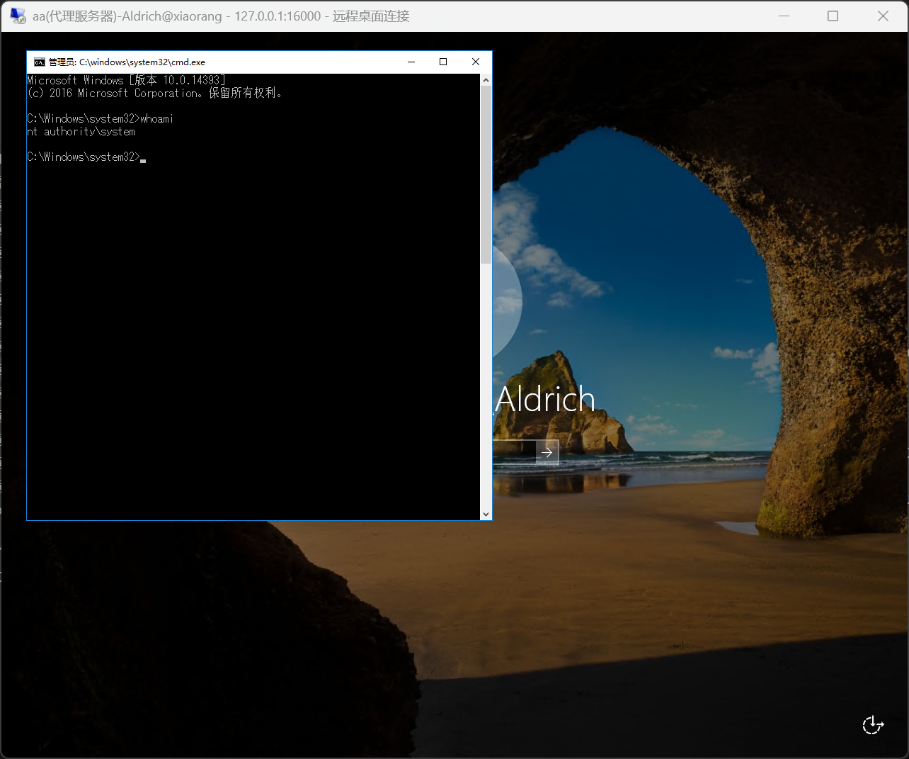Click the 'Microsoft Windows [版本 10.0.14393]' line
This screenshot has width=909, height=759.
pos(127,81)
